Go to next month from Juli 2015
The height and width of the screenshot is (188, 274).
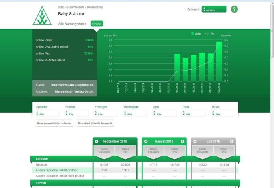(232, 141)
